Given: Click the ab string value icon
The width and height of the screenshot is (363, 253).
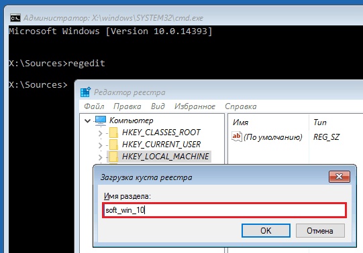Looking at the screenshot, I should (237, 137).
